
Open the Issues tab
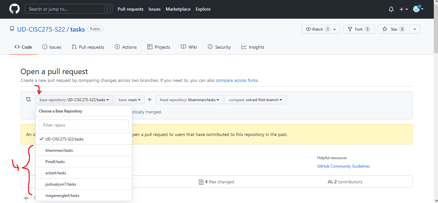pos(52,47)
